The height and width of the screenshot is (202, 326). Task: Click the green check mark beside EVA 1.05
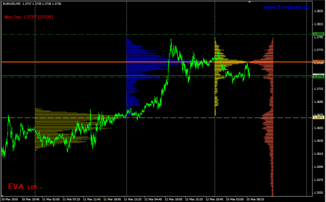click(x=42, y=188)
